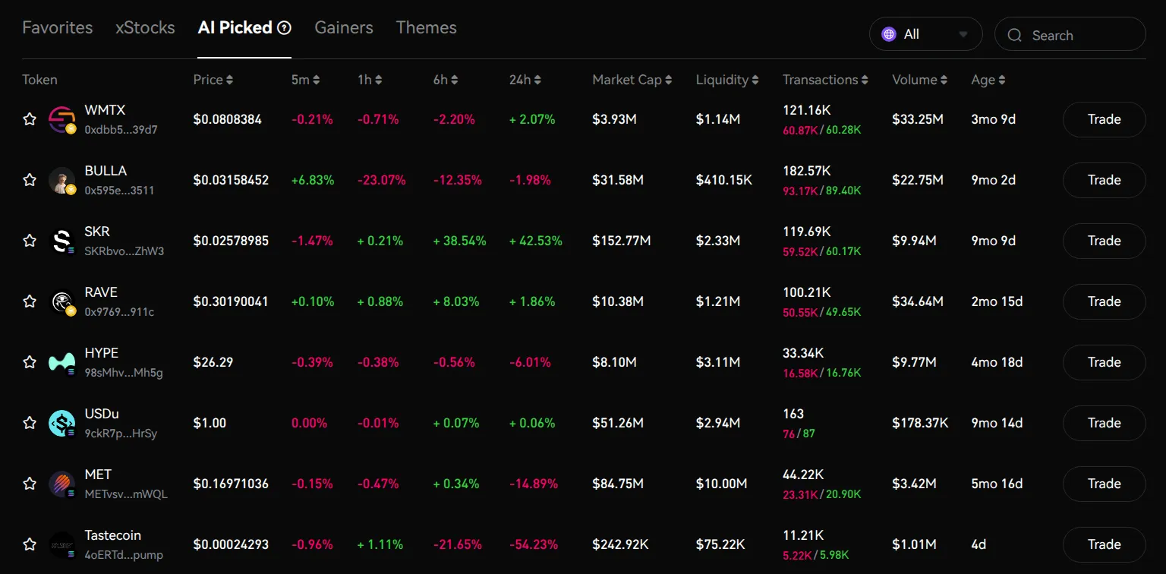
Task: Add Tastecoin to favorites with star
Action: 30,544
